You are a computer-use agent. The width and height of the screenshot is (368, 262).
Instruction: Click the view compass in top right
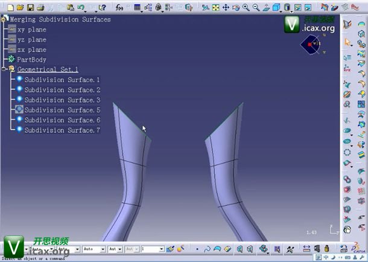(x=311, y=44)
